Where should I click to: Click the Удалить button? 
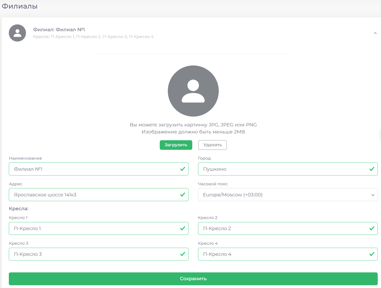(x=212, y=145)
